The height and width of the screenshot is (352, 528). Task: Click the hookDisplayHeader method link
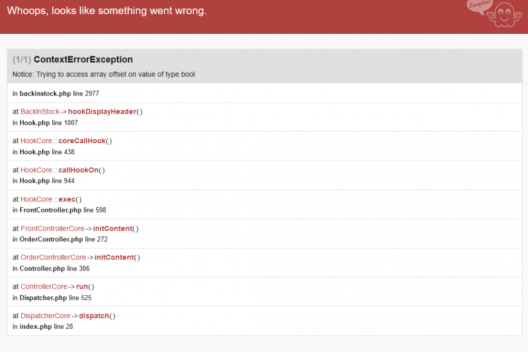[104, 112]
